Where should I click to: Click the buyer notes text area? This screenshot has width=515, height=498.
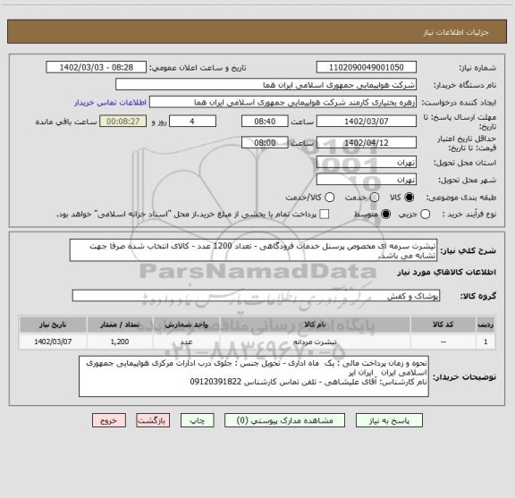click(254, 376)
